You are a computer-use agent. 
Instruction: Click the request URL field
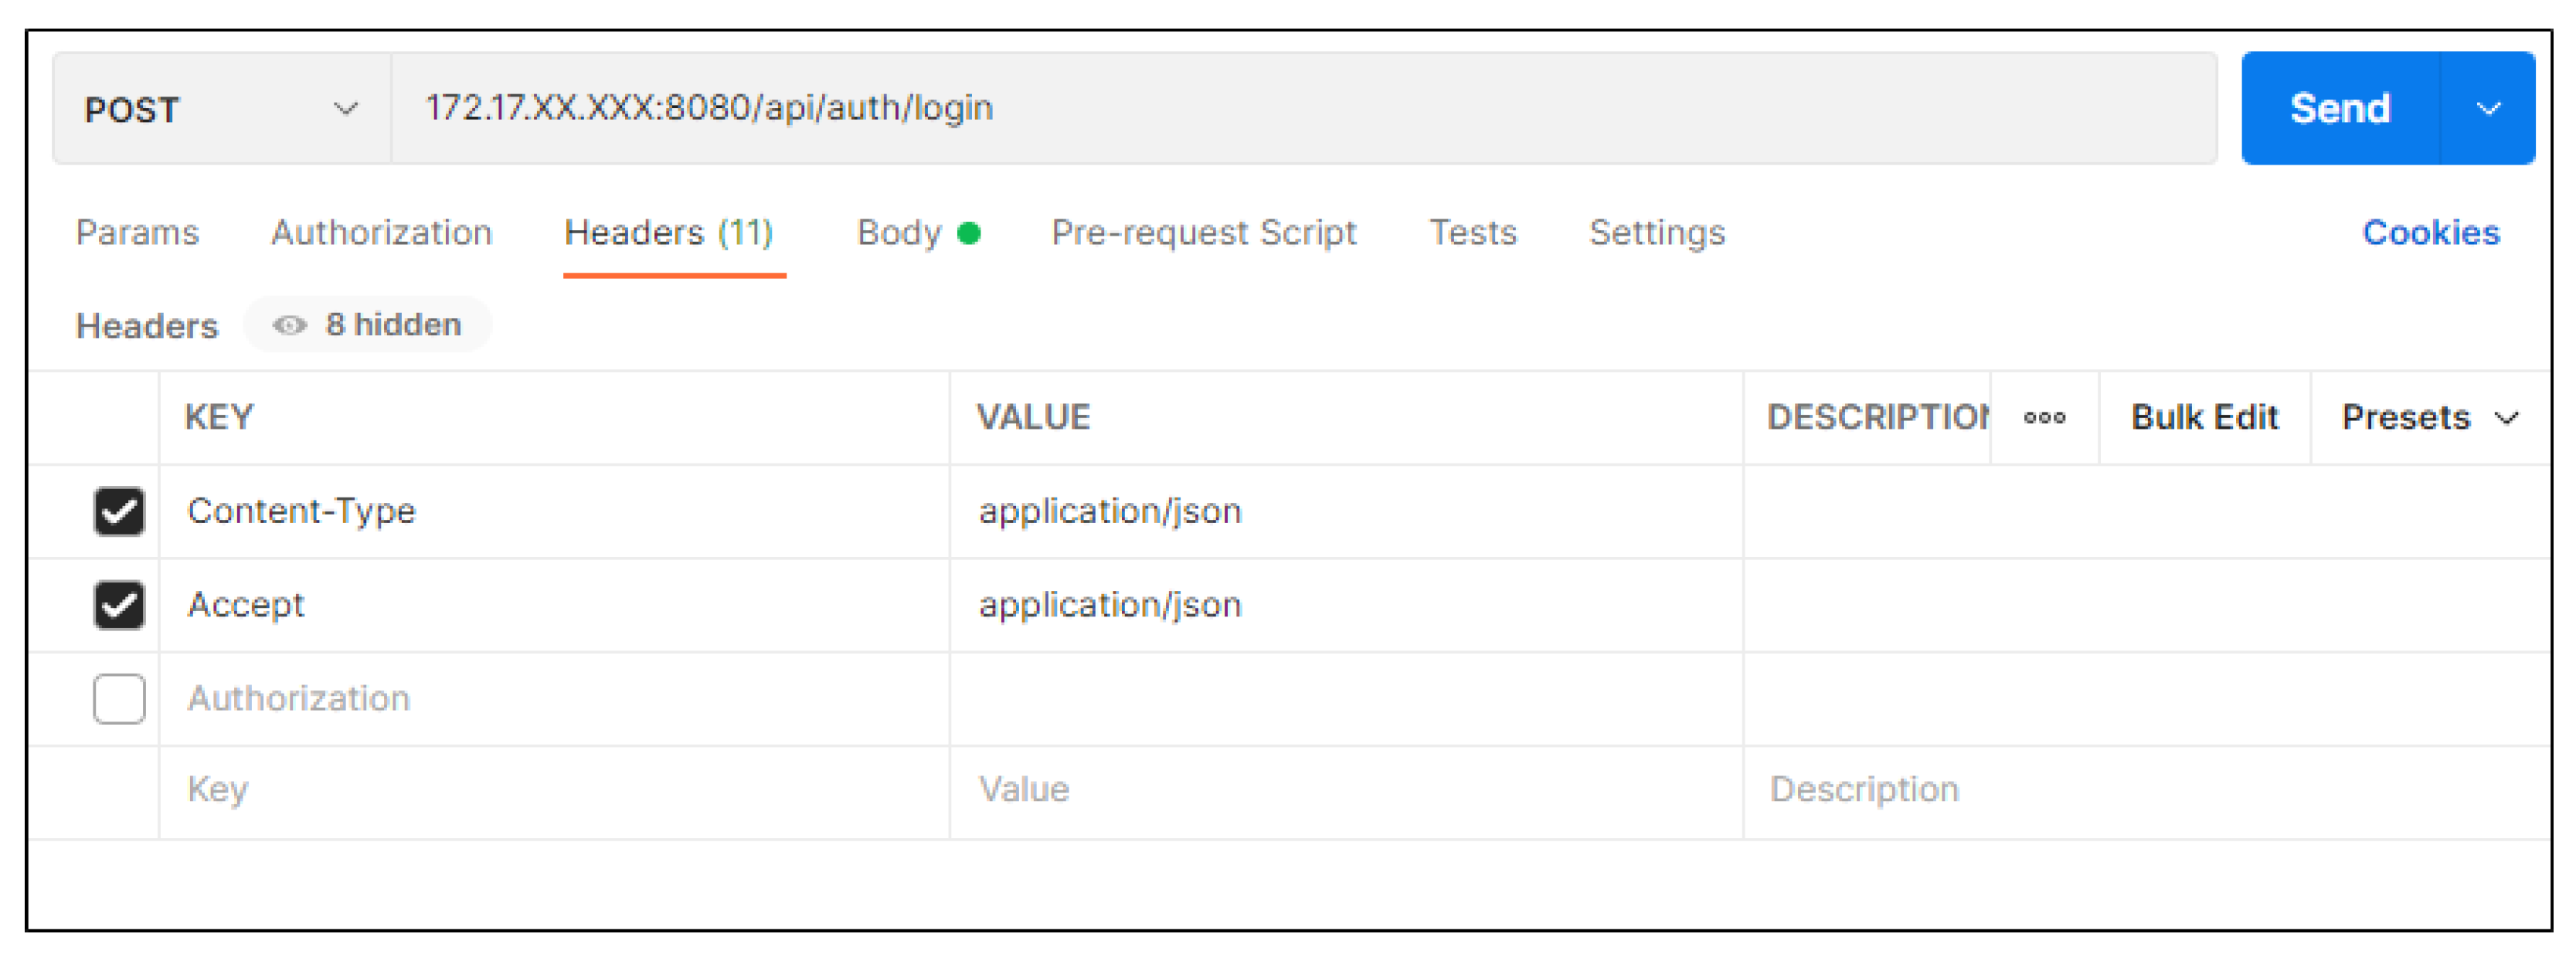(1300, 109)
